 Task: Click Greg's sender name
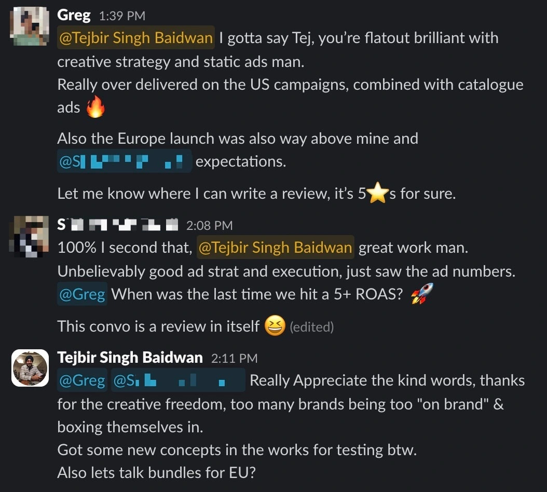pyautogui.click(x=74, y=16)
